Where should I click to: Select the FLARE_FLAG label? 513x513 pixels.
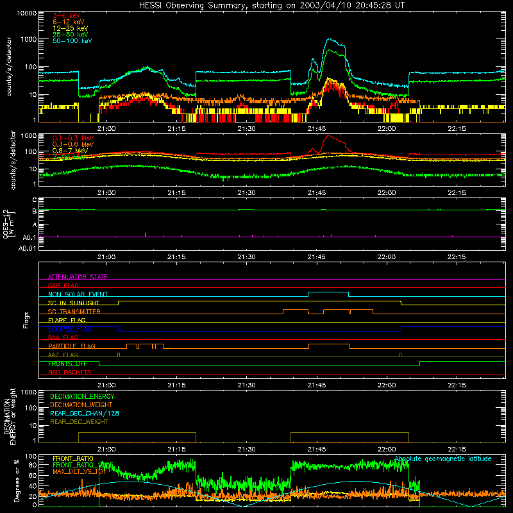[x=67, y=320]
